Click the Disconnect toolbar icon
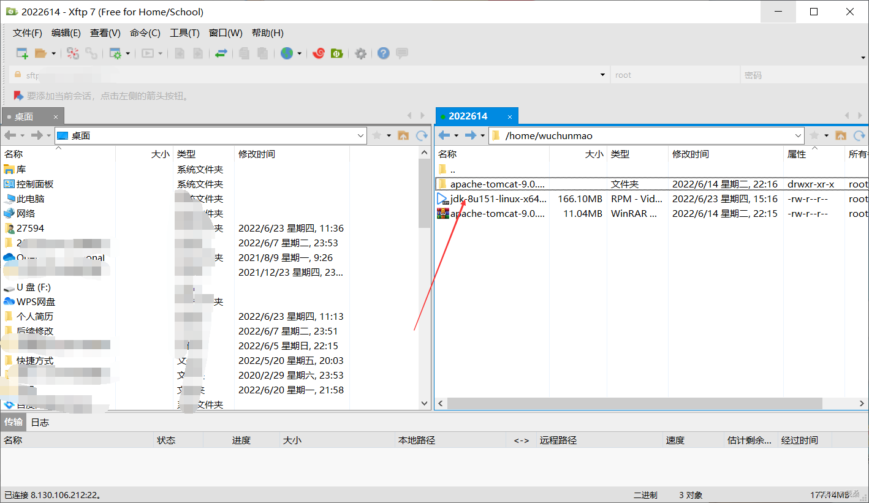 pyautogui.click(x=73, y=53)
